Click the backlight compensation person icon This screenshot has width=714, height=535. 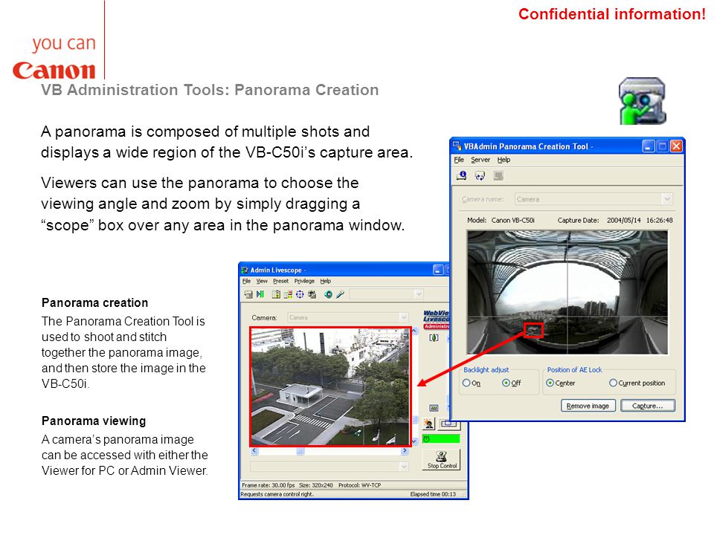click(428, 424)
